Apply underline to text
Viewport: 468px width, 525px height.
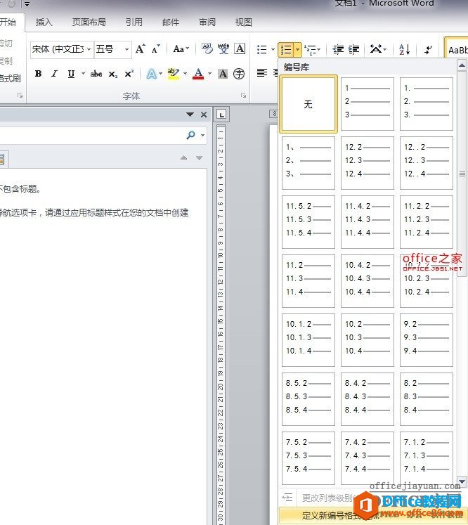71,74
